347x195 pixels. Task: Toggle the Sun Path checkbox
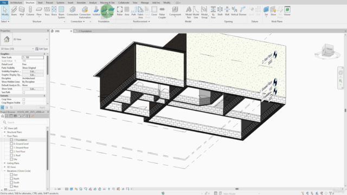[24, 93]
